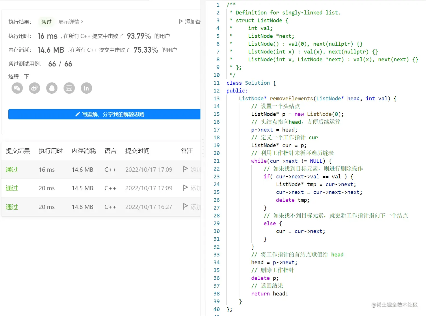Click the flag icon in the 16:27 row
426x316 pixels.
[186, 207]
